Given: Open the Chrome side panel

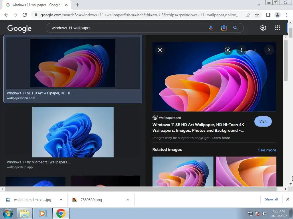Looking at the screenshot, I should [x=268, y=15].
